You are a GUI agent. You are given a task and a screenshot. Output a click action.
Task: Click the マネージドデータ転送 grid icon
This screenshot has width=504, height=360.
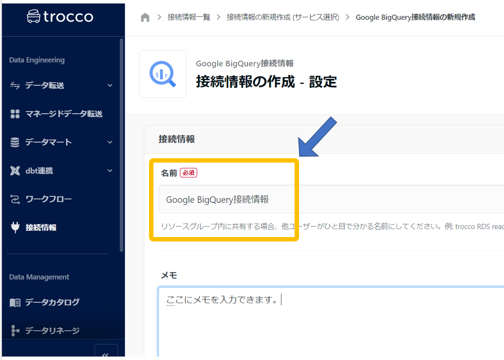15,114
